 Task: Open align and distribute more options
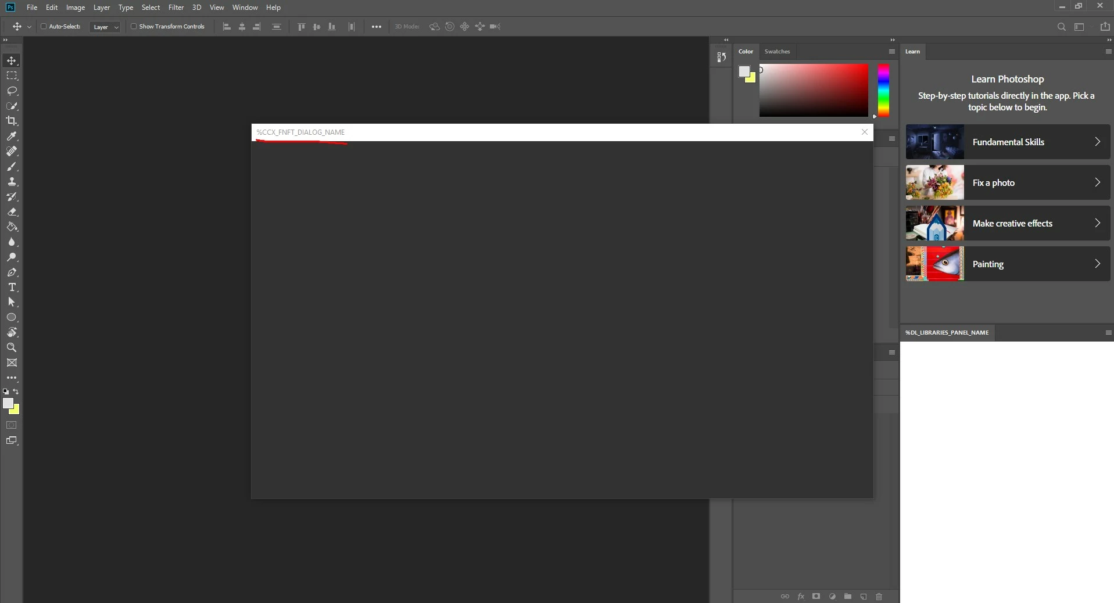click(x=377, y=27)
